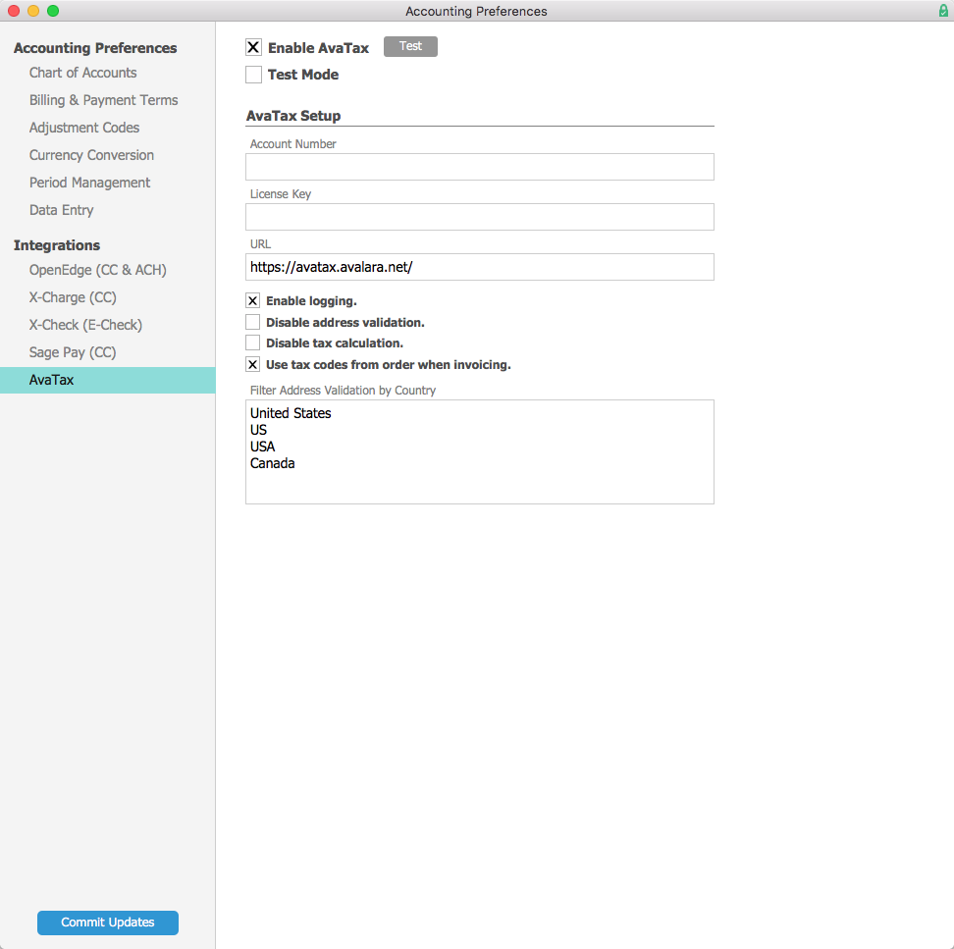
Task: Toggle the Enable AvaTax checkbox
Action: 253,47
